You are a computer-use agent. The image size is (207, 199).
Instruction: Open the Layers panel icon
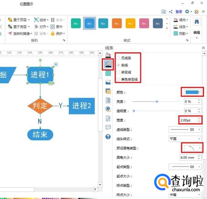point(108,91)
